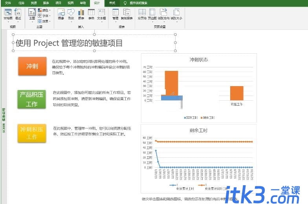Open the 主题 (Themes) gallery icon
The height and width of the screenshot is (204, 308).
(32, 12)
